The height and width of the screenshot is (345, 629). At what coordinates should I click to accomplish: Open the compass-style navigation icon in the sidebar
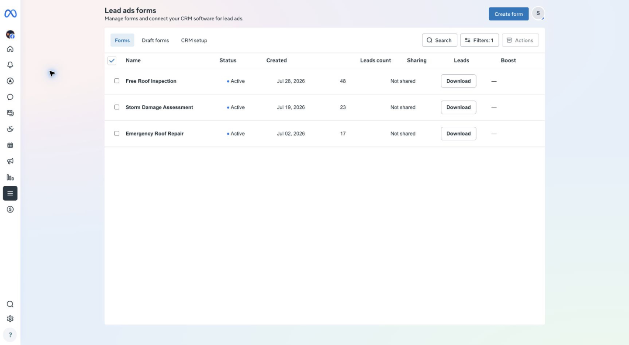tap(10, 81)
